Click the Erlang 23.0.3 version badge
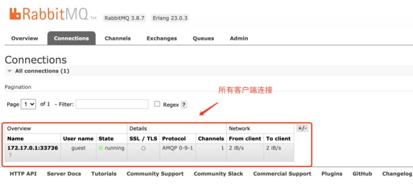Viewport: 413px width, 195px height. pos(170,18)
